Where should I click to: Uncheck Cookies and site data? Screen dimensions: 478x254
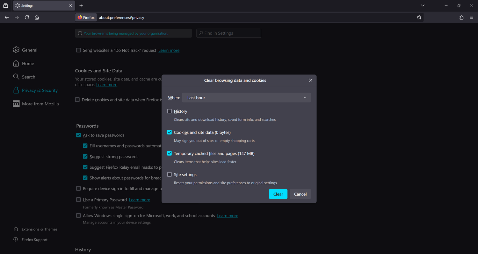click(169, 132)
